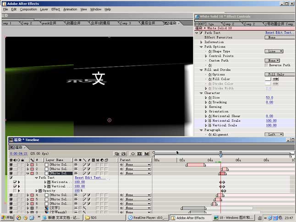The height and width of the screenshot is (222, 296).
Task: Click the Shape Type stopwatch icon
Action: [210, 51]
